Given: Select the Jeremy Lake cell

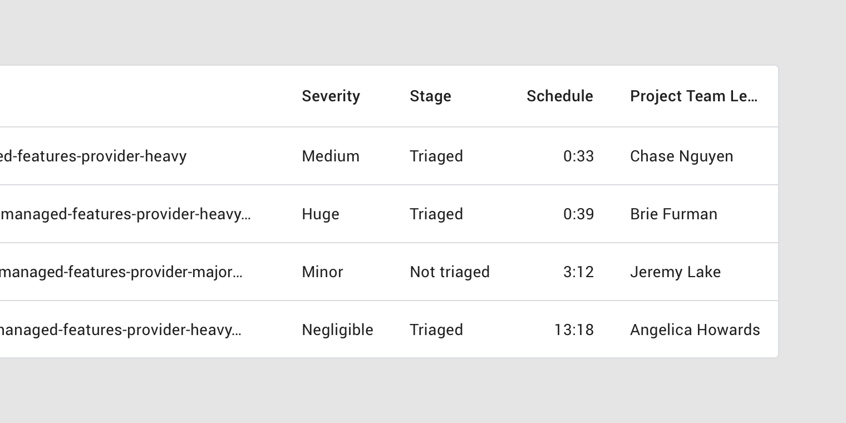Looking at the screenshot, I should [x=675, y=272].
